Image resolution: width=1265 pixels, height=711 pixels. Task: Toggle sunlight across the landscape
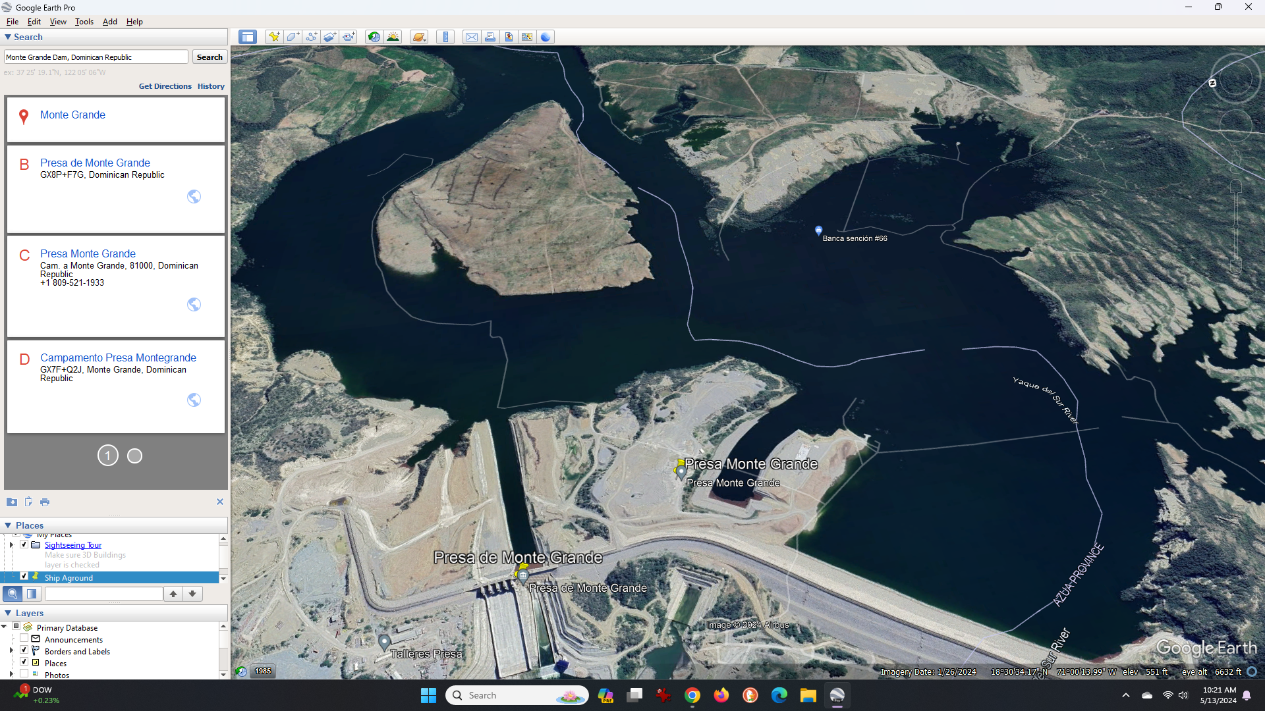[x=393, y=37]
